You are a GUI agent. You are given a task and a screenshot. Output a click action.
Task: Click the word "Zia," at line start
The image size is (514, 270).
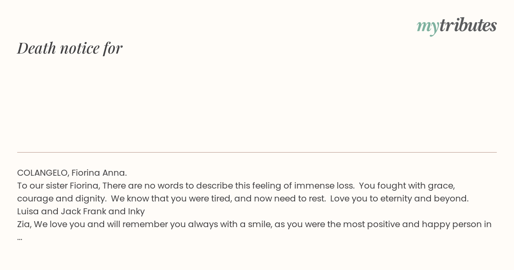(24, 224)
